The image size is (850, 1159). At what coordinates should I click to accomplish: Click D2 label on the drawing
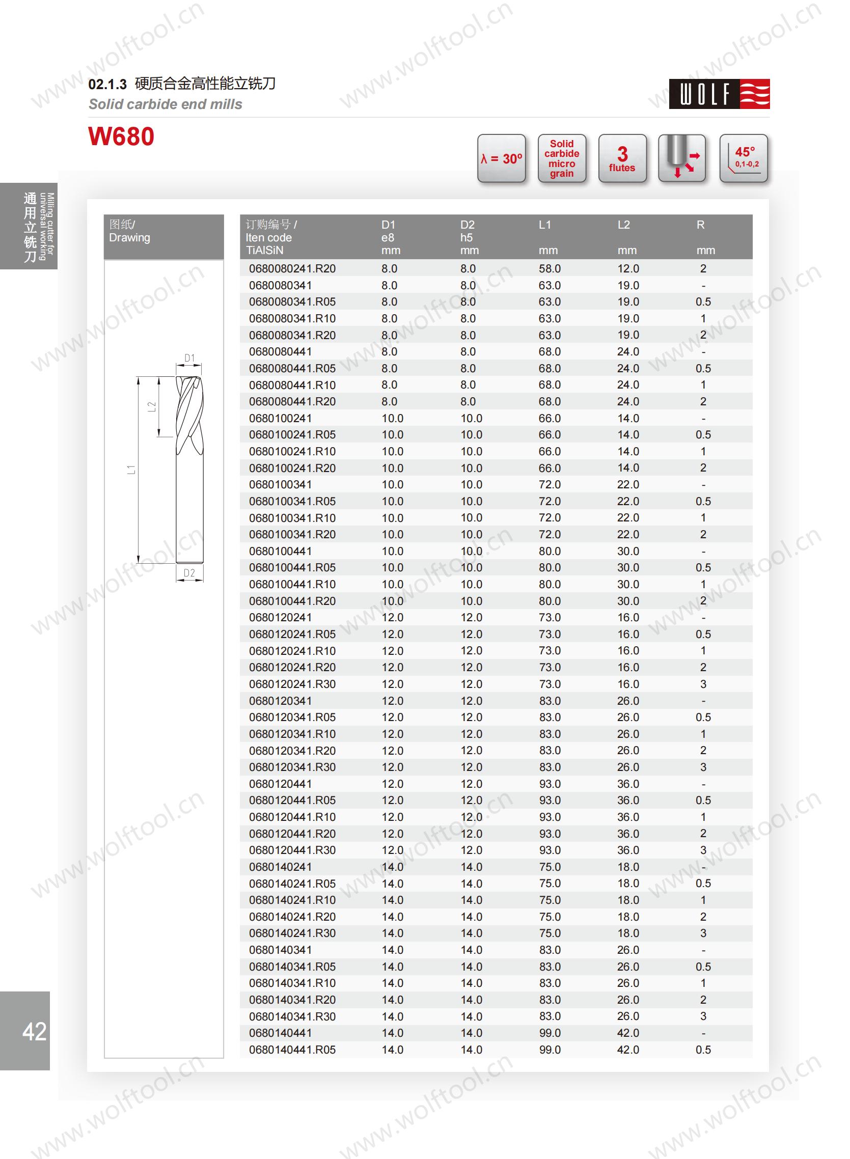tap(189, 573)
